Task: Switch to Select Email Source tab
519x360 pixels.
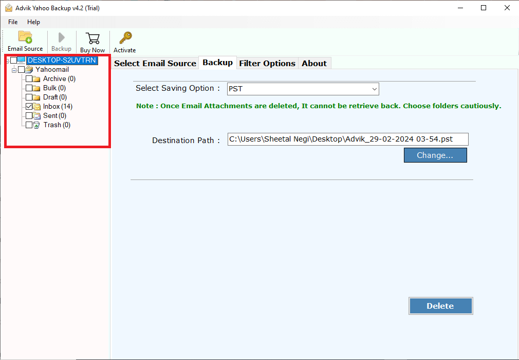Action: 155,63
